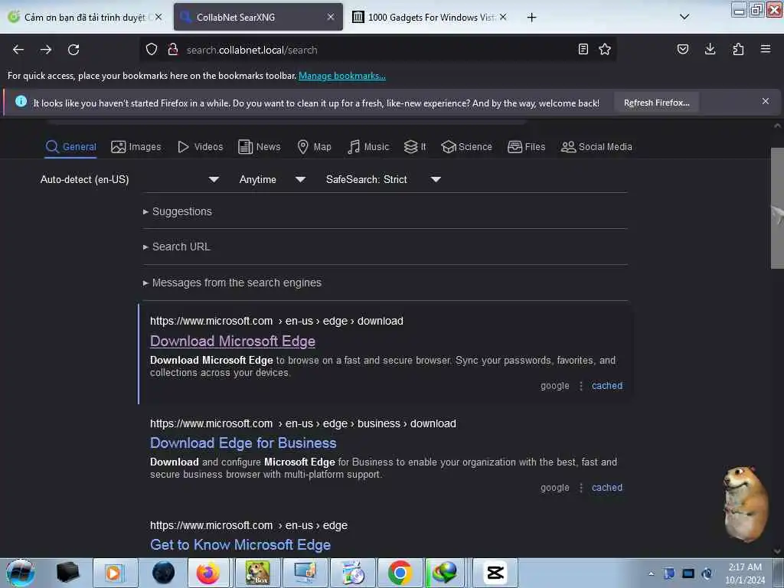The image size is (784, 588).
Task: Select the Science search category
Action: tap(466, 147)
